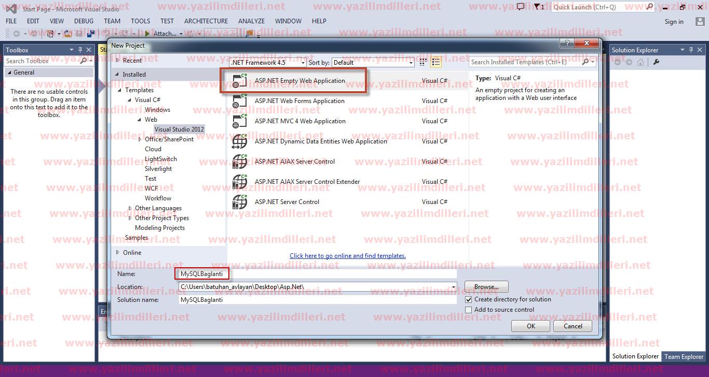Click Cancel in New Project dialog
709x377 pixels.
[572, 326]
